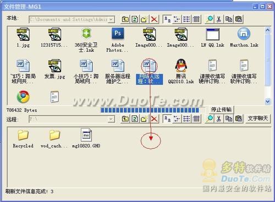Switch local pane to large icons view

(167, 19)
